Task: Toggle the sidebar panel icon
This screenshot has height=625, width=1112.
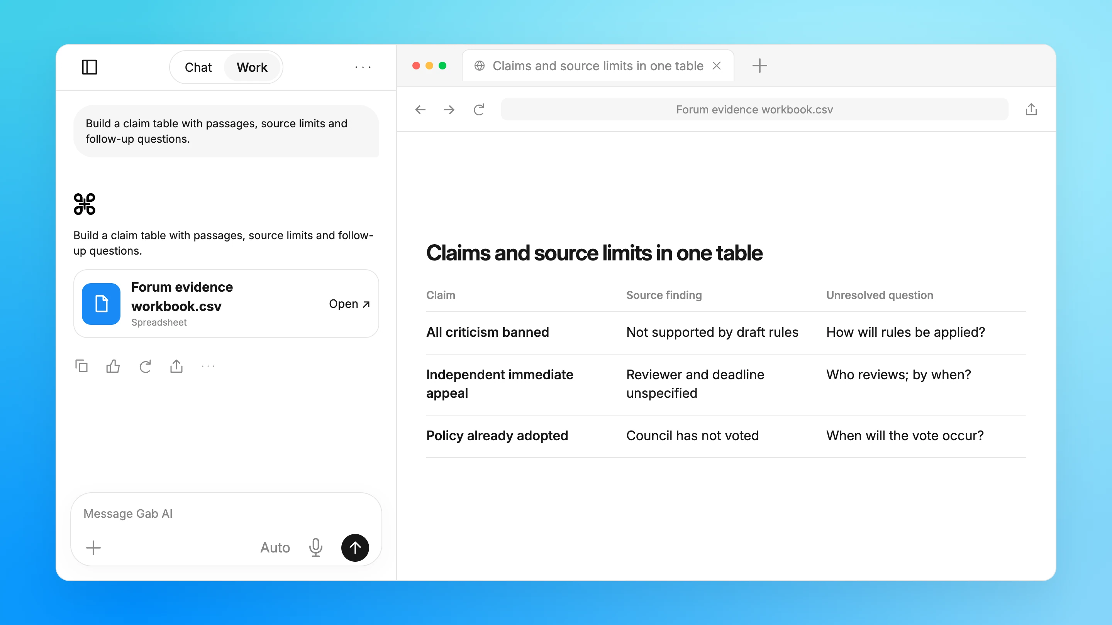Action: (89, 67)
